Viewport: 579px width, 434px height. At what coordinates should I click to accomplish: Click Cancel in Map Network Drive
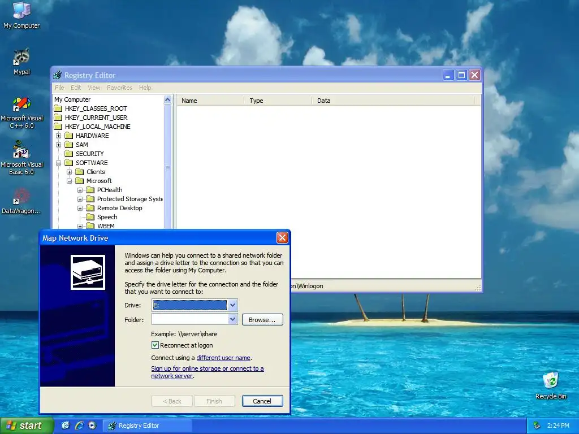262,401
